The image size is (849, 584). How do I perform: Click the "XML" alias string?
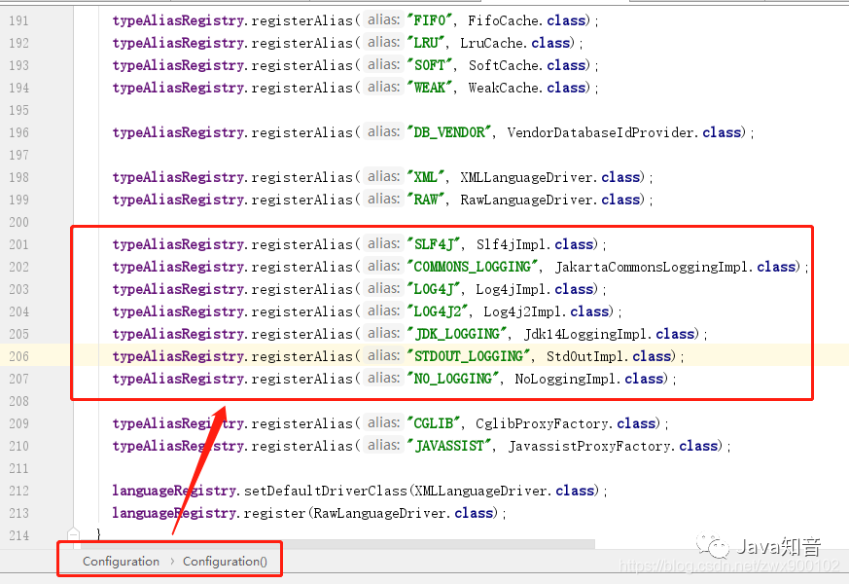[x=426, y=177]
